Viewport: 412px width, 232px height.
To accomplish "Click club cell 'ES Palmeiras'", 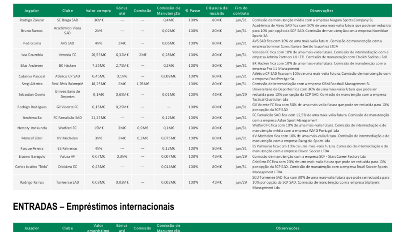I will [67, 148].
